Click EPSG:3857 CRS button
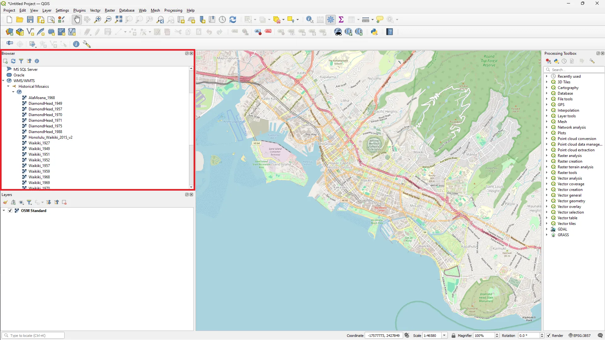 click(579, 336)
